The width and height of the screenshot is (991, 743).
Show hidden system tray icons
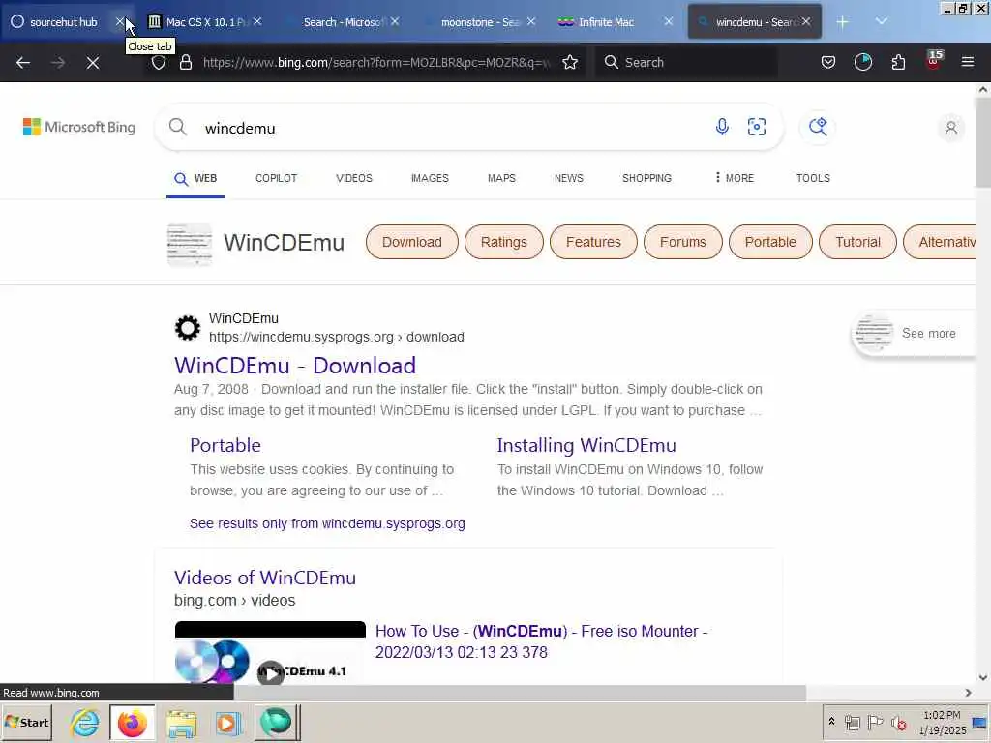pos(831,722)
